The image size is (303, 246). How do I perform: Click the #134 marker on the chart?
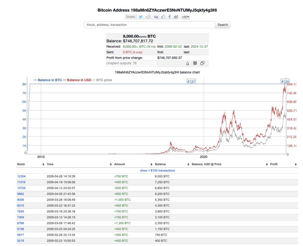[x=285, y=81]
